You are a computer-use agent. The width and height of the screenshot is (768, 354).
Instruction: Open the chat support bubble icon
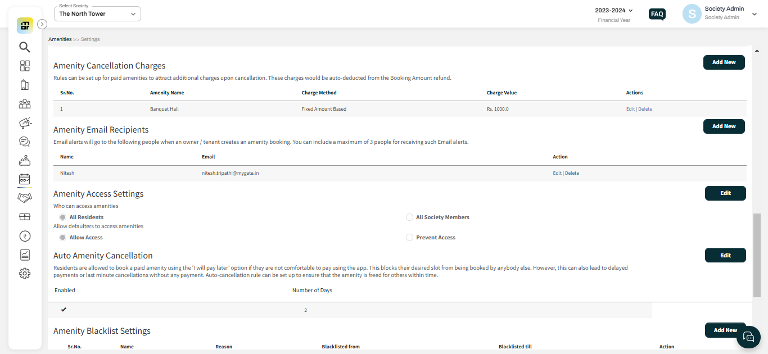[x=748, y=337]
